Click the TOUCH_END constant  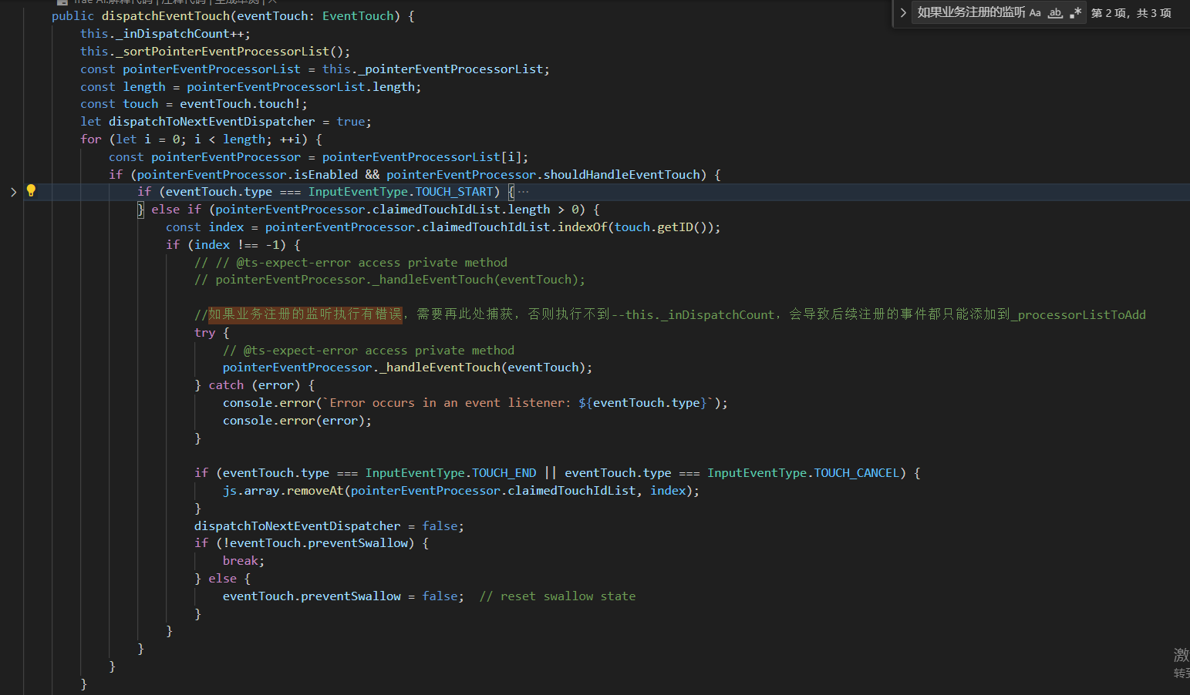504,473
